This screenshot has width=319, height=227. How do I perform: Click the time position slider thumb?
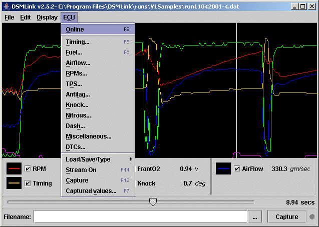coord(153,201)
